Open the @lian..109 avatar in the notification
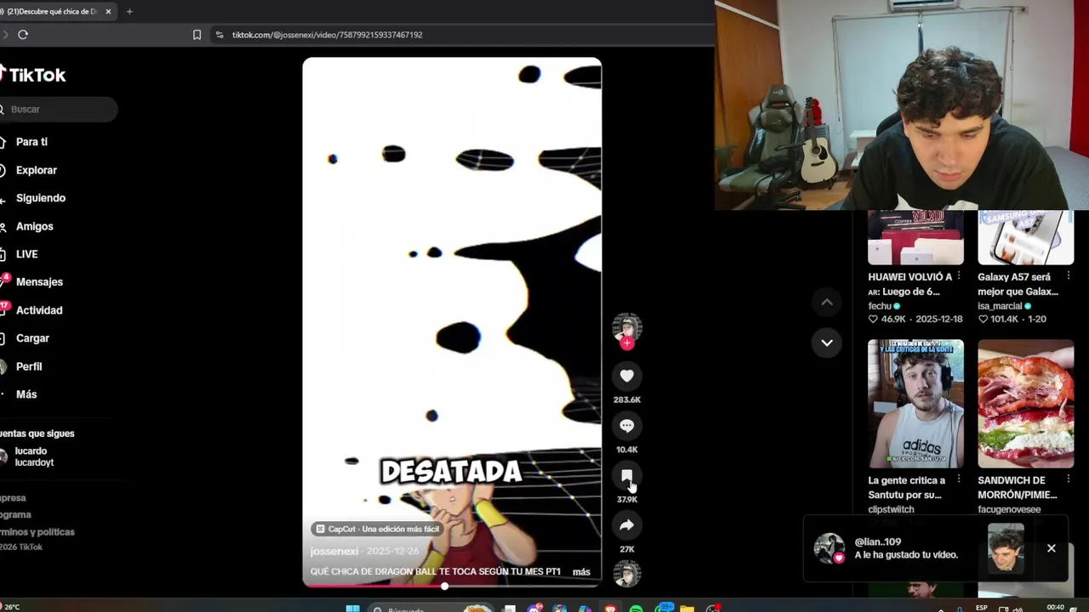This screenshot has height=612, width=1089. tap(829, 548)
